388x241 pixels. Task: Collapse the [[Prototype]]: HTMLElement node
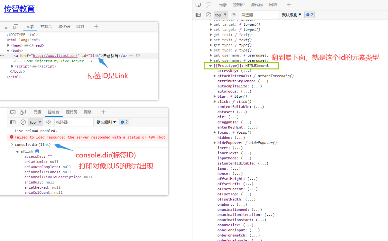[210, 66]
